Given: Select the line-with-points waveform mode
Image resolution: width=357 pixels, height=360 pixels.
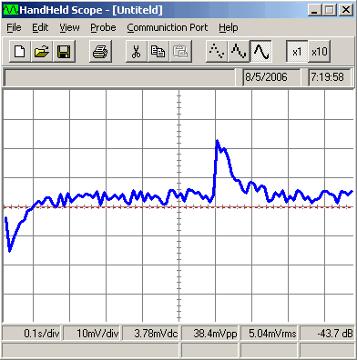Looking at the screenshot, I should click(x=239, y=51).
